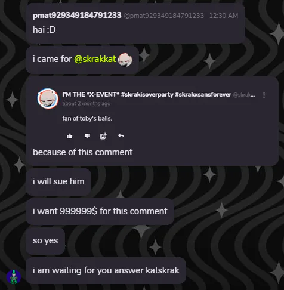Select the 'hai :D' message
Image resolution: width=284 pixels, height=290 pixels.
pos(44,30)
